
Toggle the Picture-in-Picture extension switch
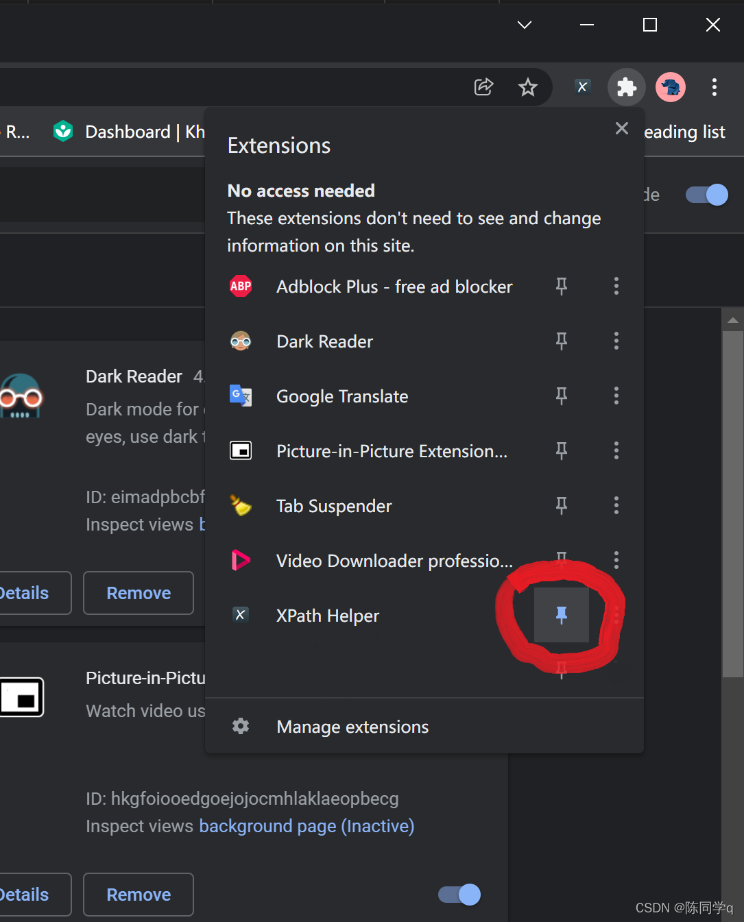[459, 895]
